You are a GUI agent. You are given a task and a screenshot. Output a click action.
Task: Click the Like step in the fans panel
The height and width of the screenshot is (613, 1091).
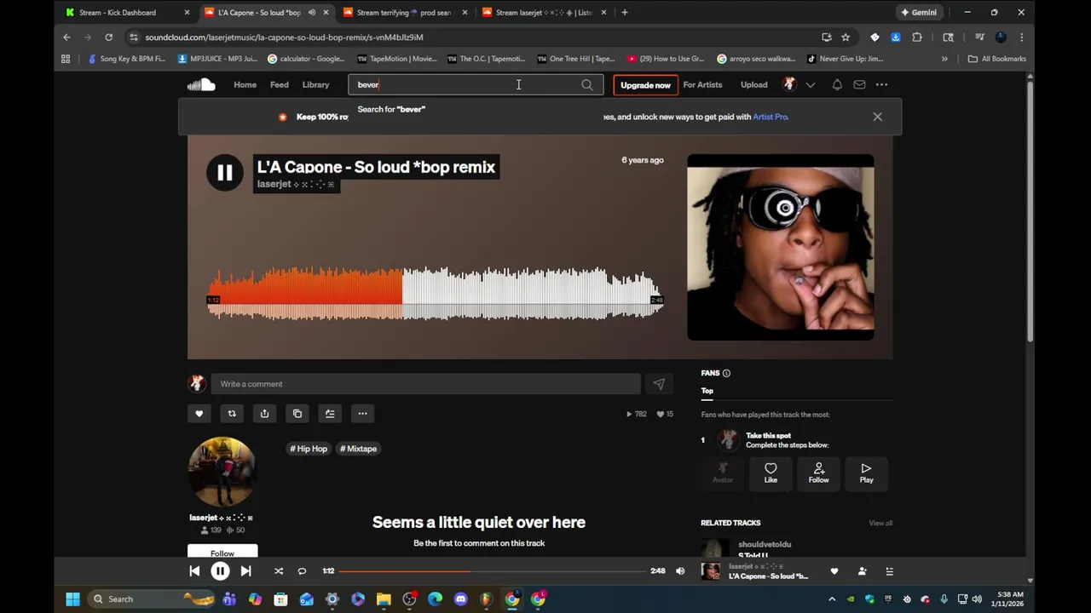tap(771, 473)
